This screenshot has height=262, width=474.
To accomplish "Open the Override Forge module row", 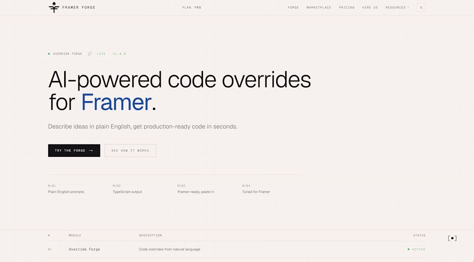I will 237,250.
